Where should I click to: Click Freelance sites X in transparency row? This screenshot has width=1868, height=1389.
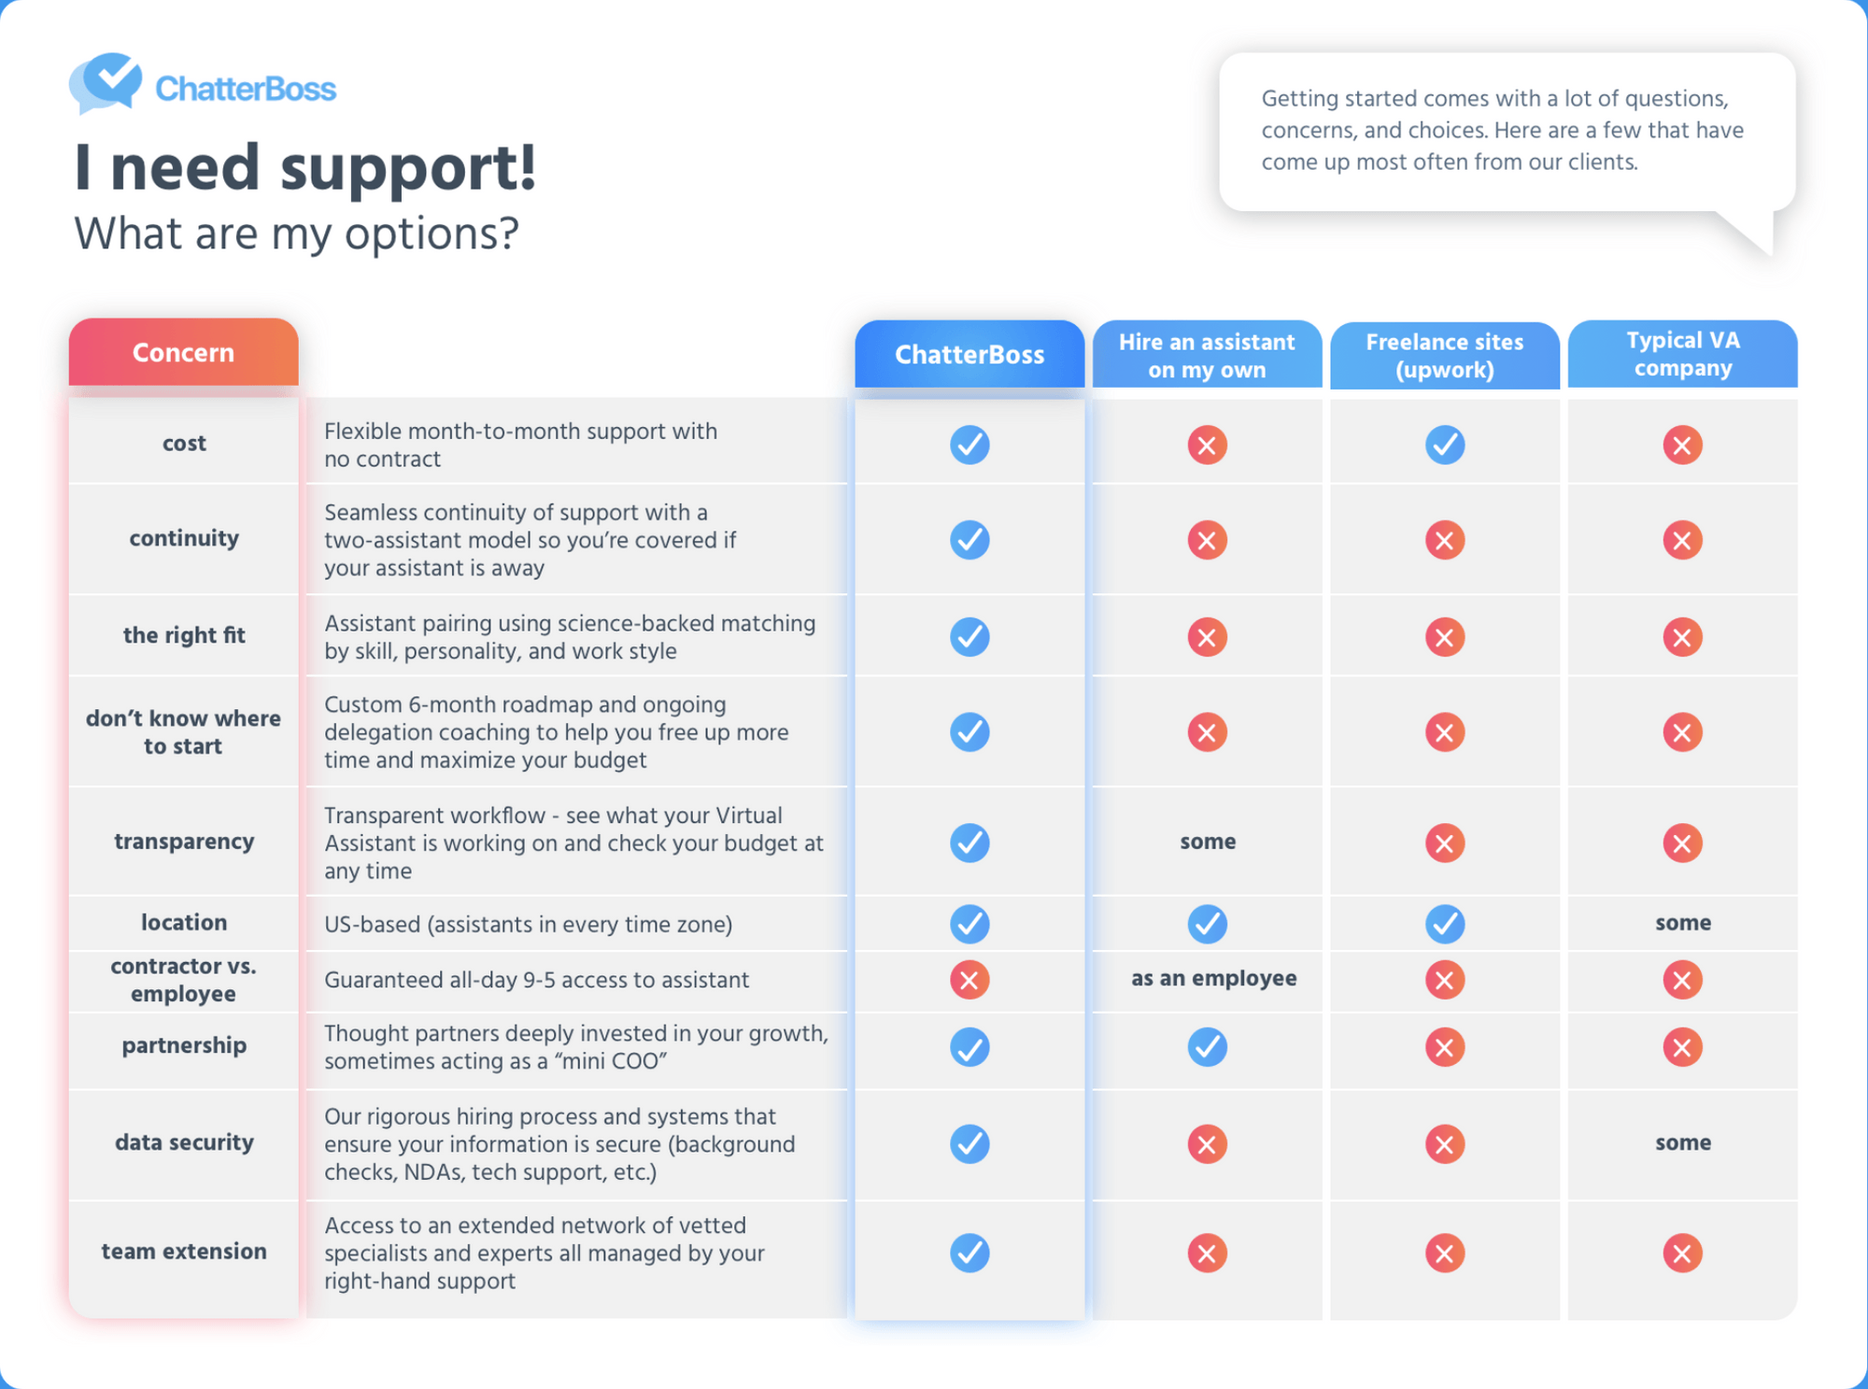tap(1444, 843)
